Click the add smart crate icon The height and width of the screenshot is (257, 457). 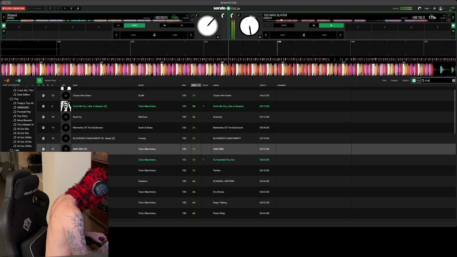pos(19,80)
